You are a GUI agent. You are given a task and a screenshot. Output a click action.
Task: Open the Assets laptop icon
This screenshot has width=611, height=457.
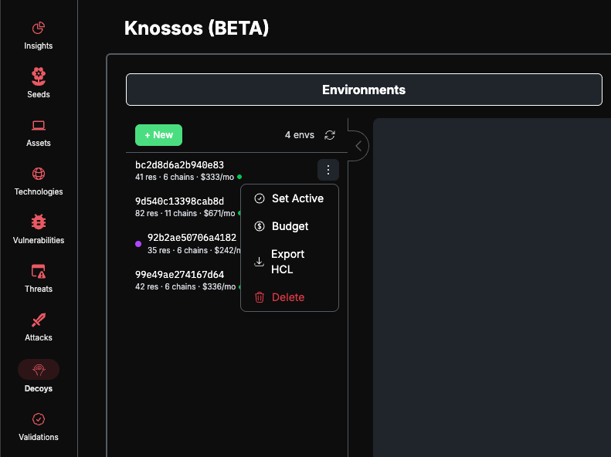point(38,126)
